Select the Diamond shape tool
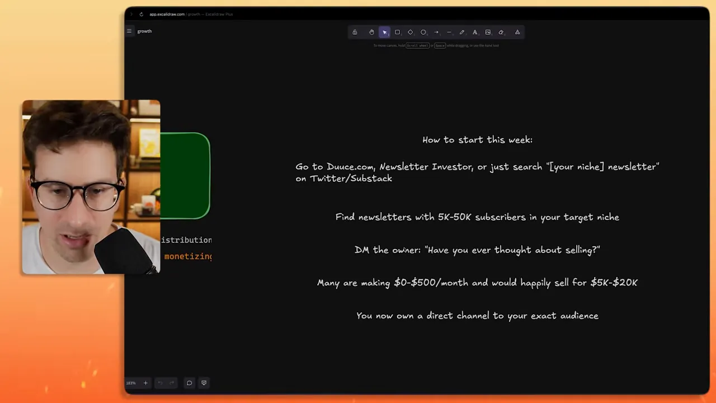The height and width of the screenshot is (403, 716). [x=410, y=32]
